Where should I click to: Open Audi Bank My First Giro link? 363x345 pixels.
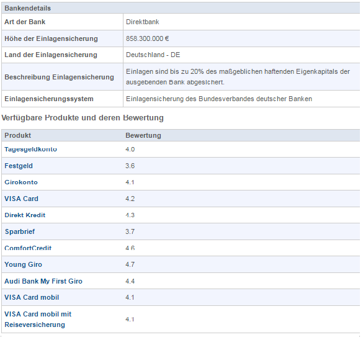point(43,281)
